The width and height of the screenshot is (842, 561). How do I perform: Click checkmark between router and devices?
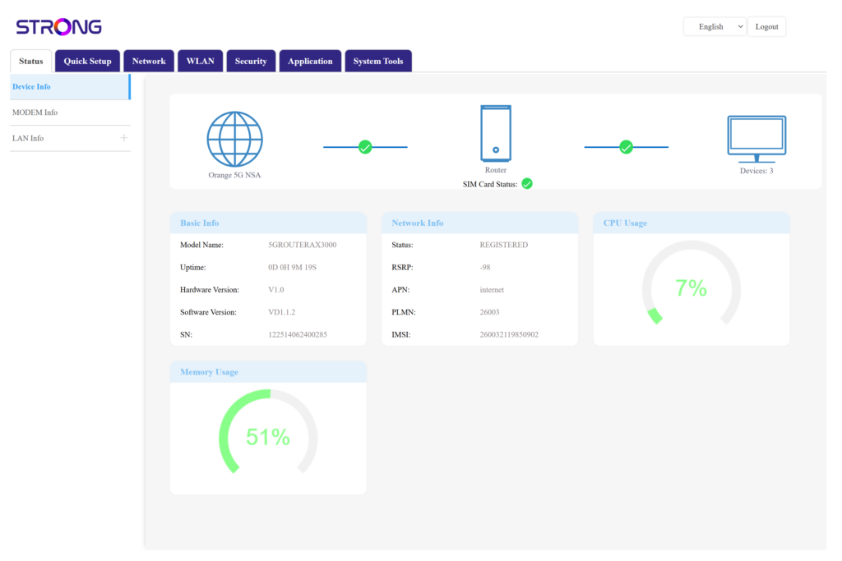point(626,147)
